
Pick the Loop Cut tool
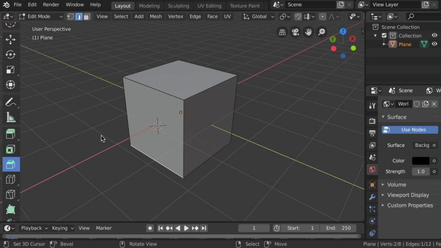[x=11, y=180]
